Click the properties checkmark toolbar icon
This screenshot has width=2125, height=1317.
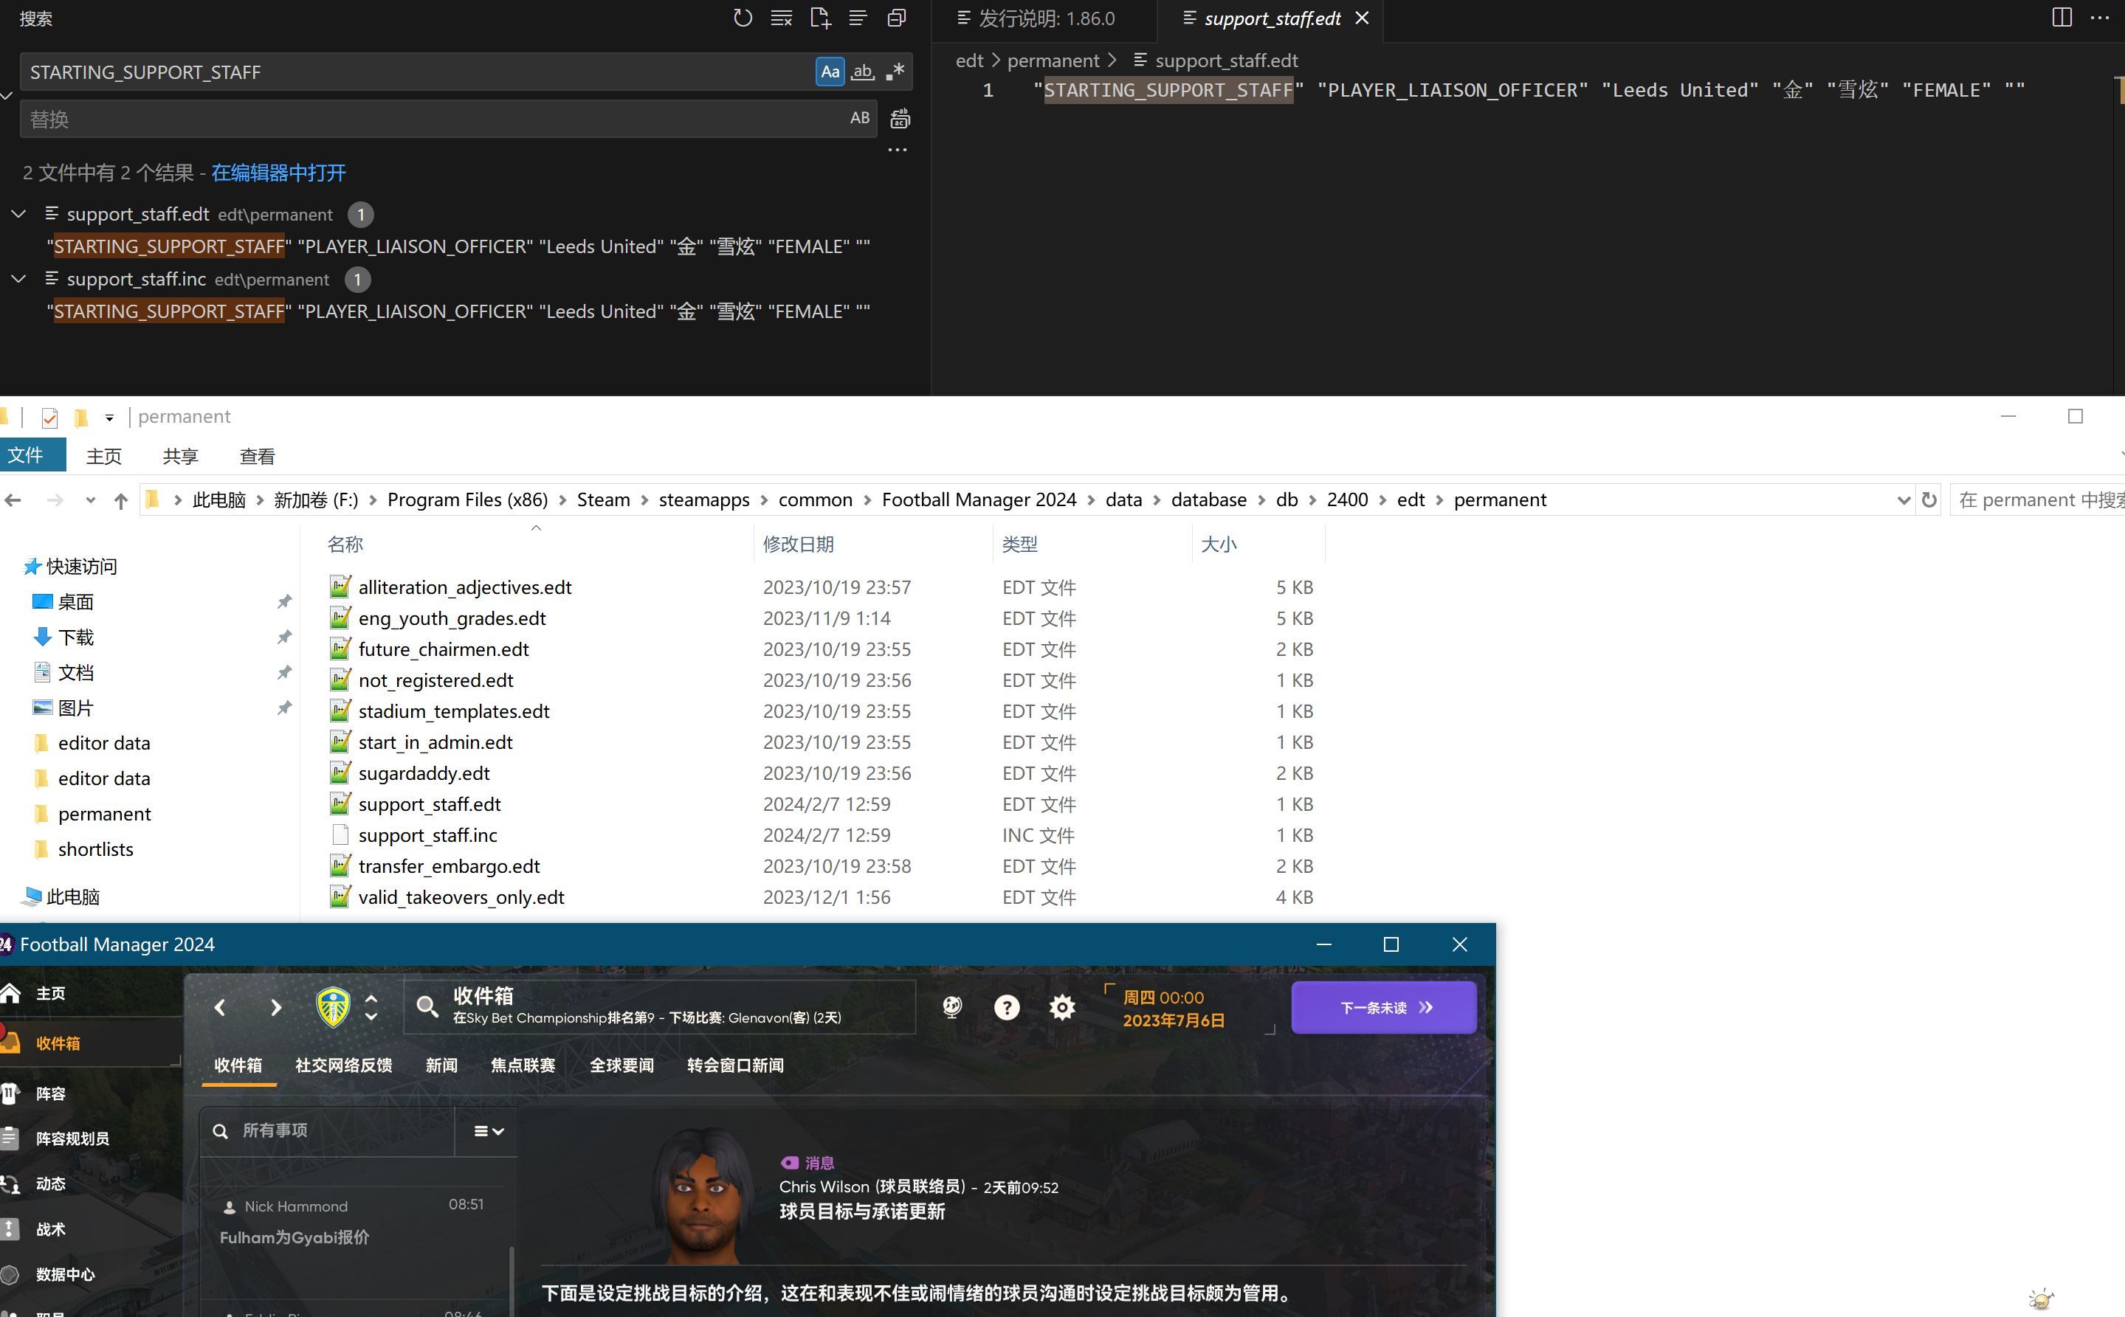pyautogui.click(x=49, y=418)
